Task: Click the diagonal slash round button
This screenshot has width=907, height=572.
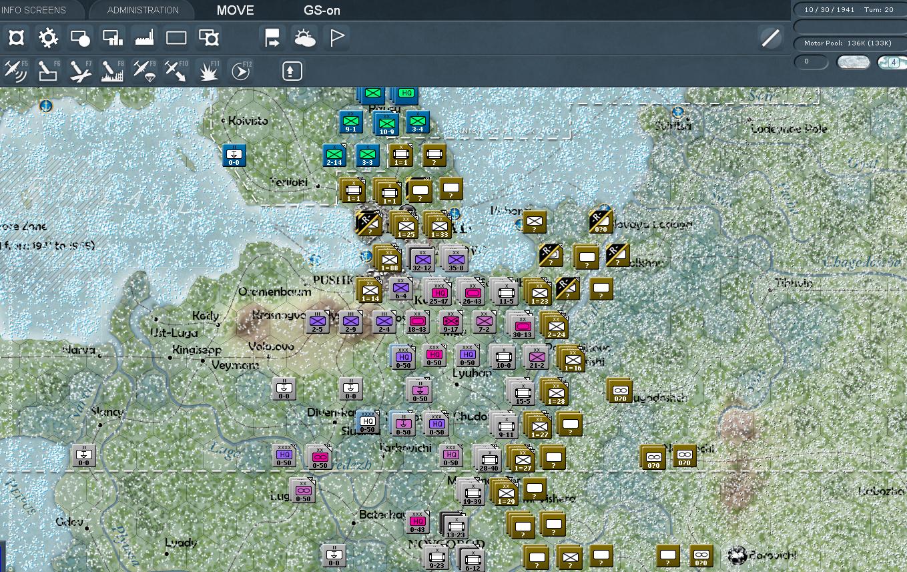Action: tap(771, 38)
